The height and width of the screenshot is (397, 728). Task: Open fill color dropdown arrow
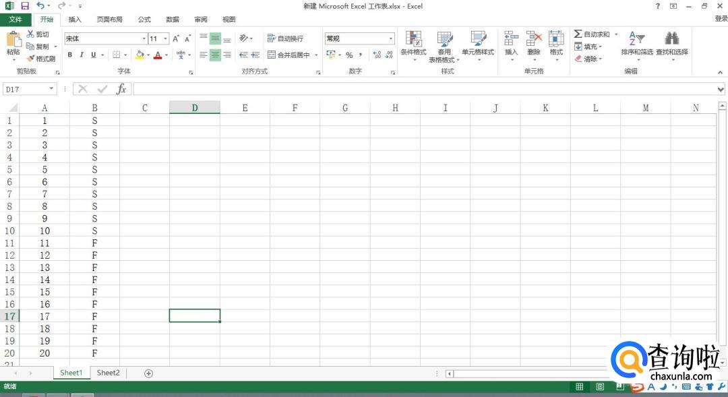coord(148,55)
